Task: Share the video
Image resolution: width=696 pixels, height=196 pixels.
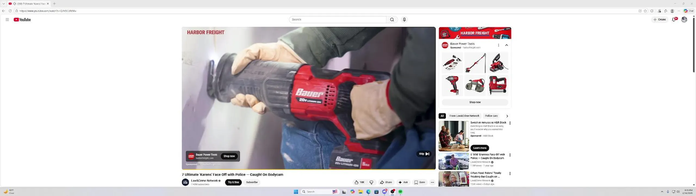Action: [x=386, y=182]
